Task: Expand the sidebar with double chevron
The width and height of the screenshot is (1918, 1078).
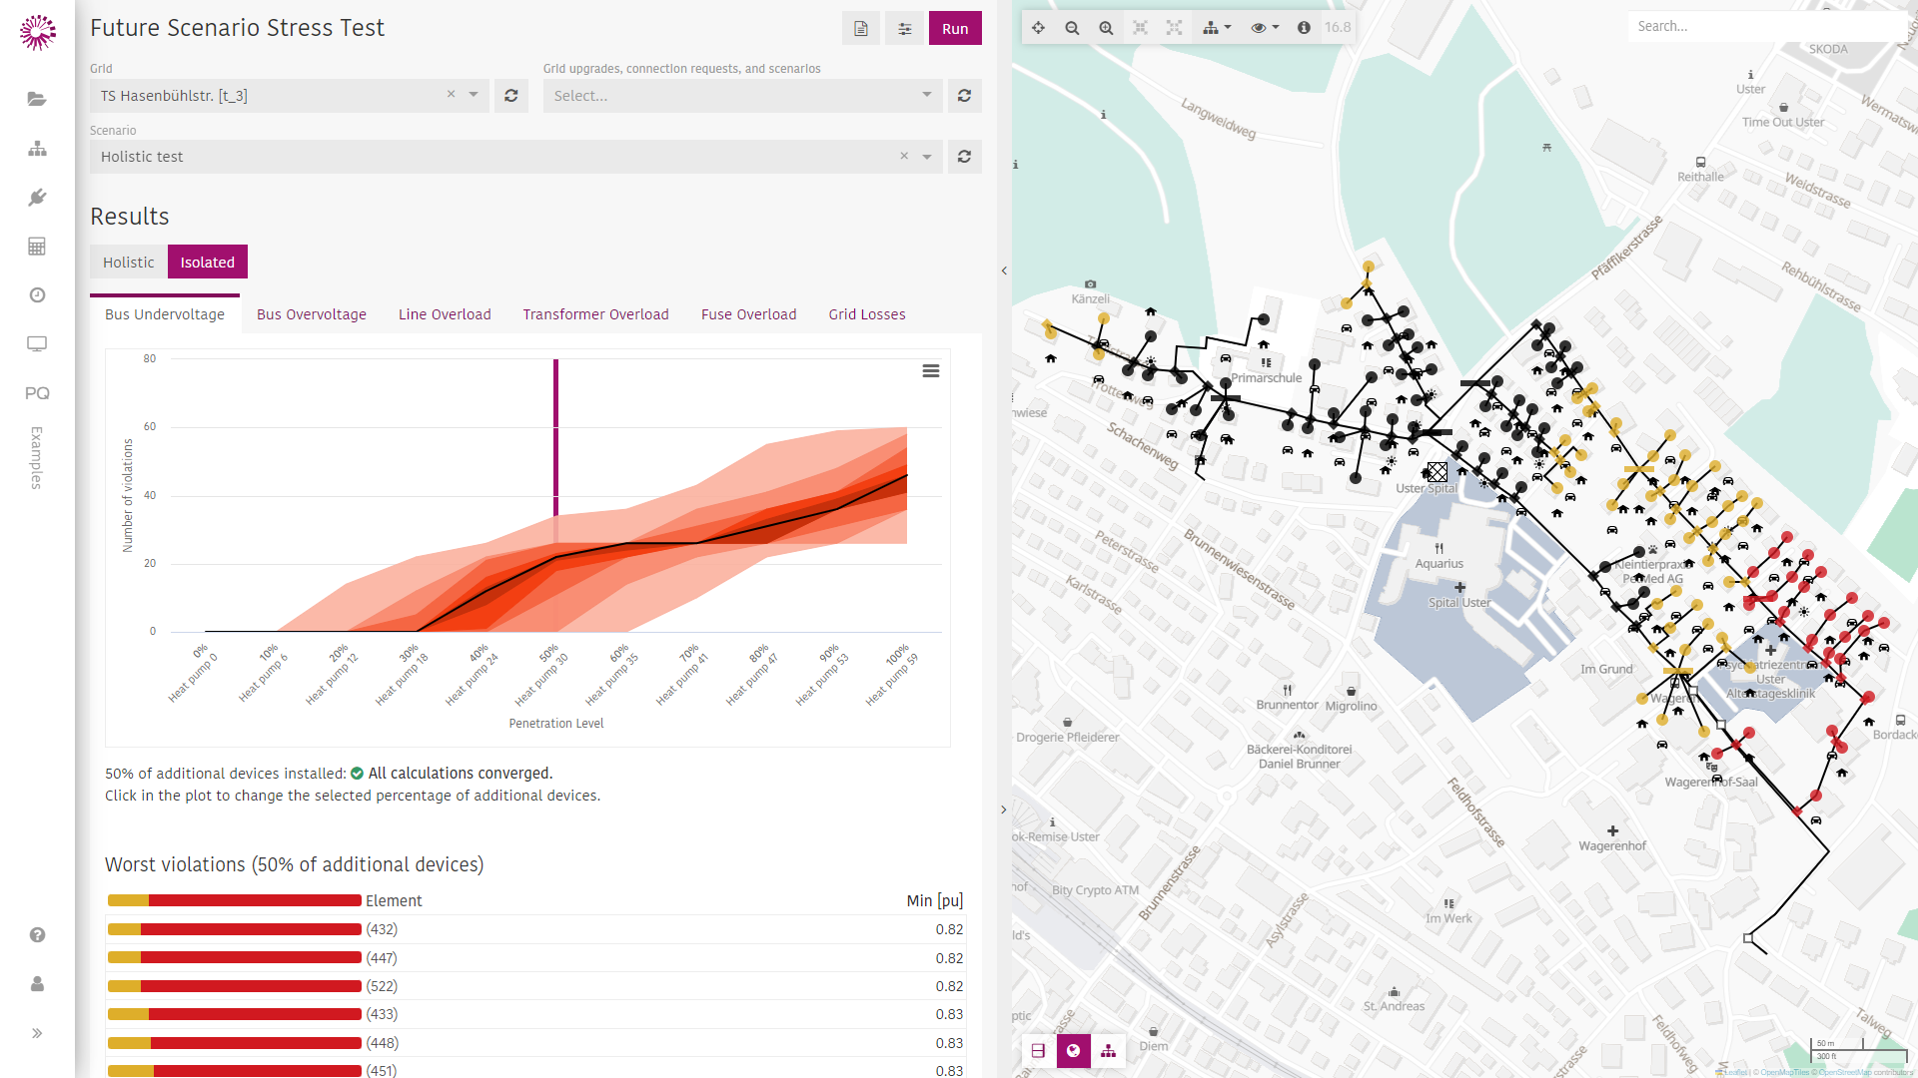Action: (x=37, y=1033)
